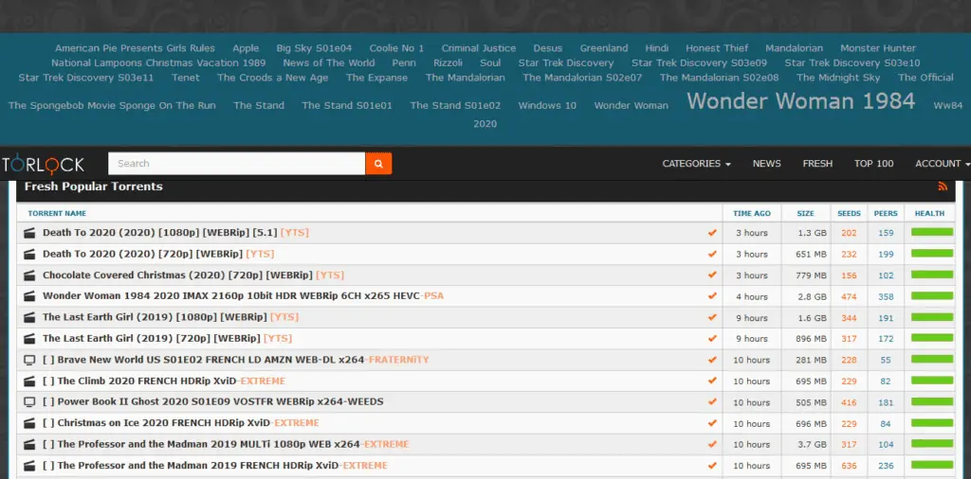Click movie icon beside Chocolate Covered Christmas
Image resolution: width=971 pixels, height=479 pixels.
28,275
